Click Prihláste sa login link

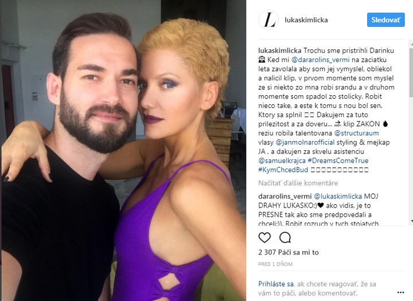[x=276, y=284]
